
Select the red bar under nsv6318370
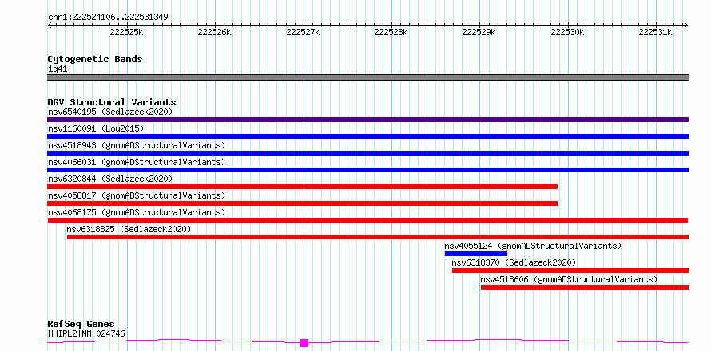(570, 270)
